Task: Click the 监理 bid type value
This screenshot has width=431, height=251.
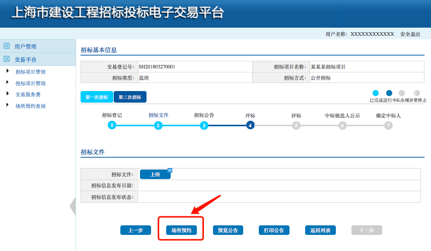Action: pyautogui.click(x=144, y=78)
